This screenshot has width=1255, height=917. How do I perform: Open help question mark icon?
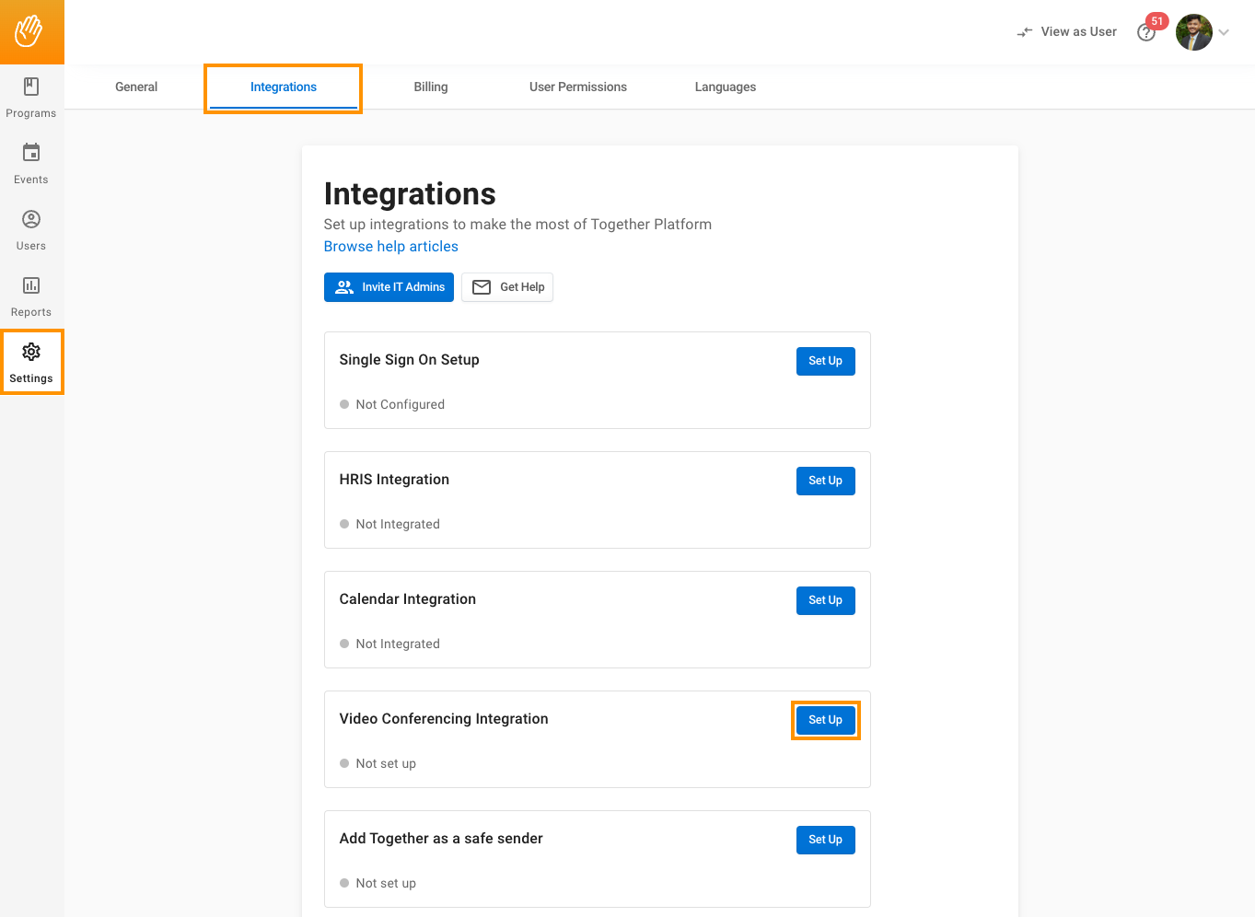pos(1145,33)
